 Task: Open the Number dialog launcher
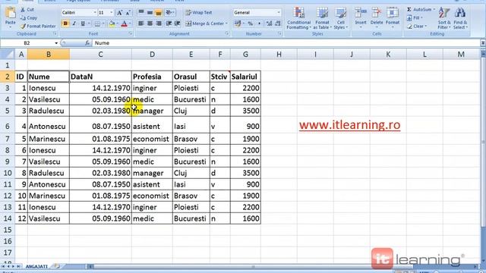pyautogui.click(x=279, y=33)
